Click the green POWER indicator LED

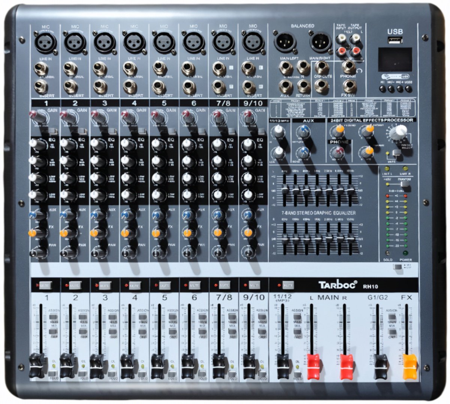(x=405, y=253)
